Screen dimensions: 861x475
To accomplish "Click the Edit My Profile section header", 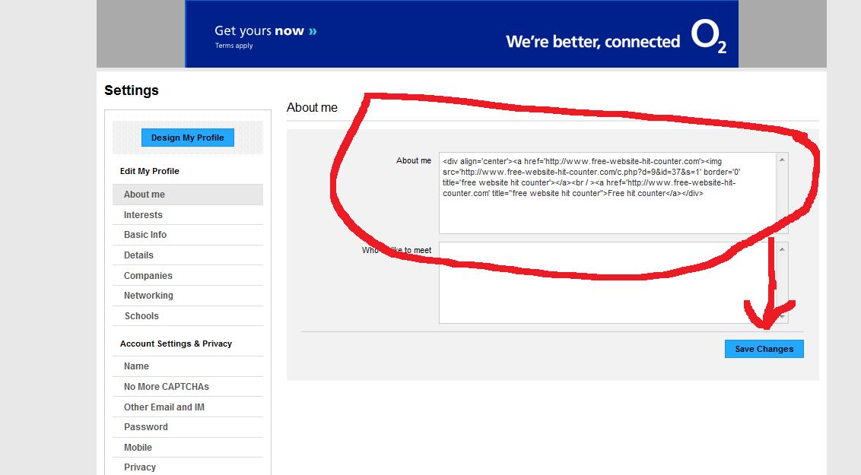I will (150, 171).
